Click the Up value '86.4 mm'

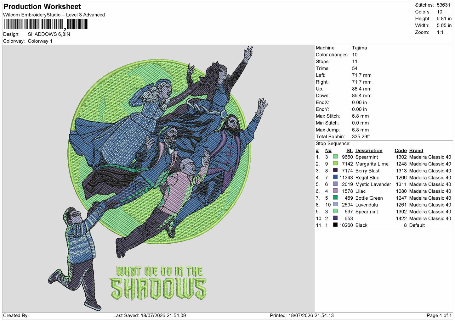[362, 89]
